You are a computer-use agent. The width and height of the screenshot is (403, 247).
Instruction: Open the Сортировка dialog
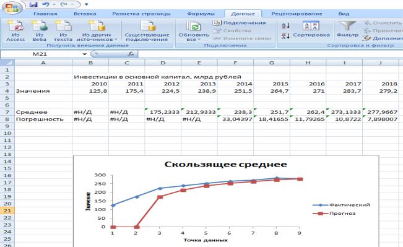[x=311, y=30]
